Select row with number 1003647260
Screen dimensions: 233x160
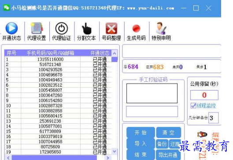[58, 95]
